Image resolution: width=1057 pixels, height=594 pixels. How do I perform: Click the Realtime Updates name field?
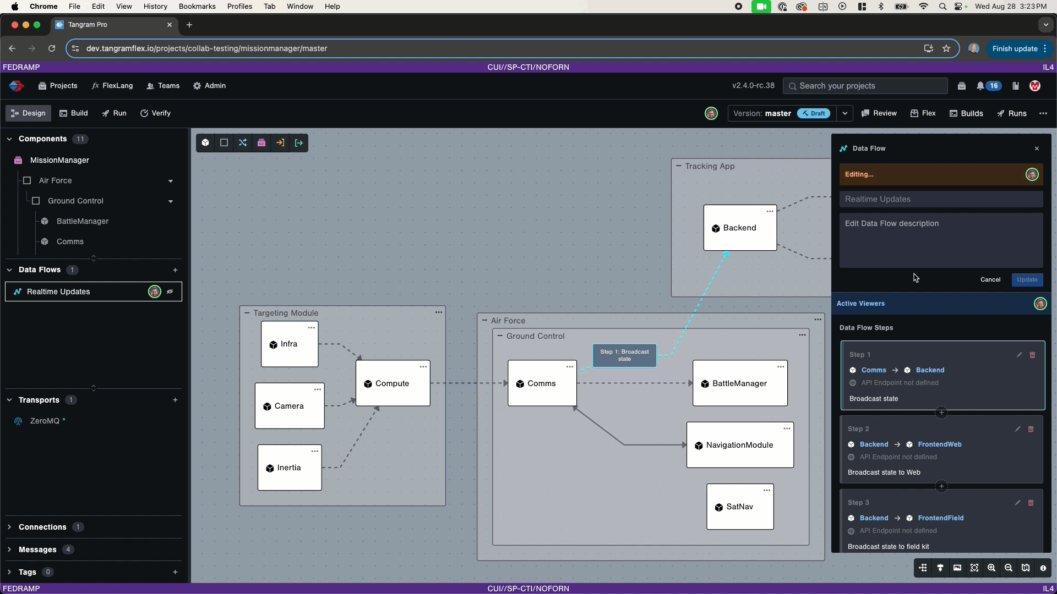click(941, 200)
